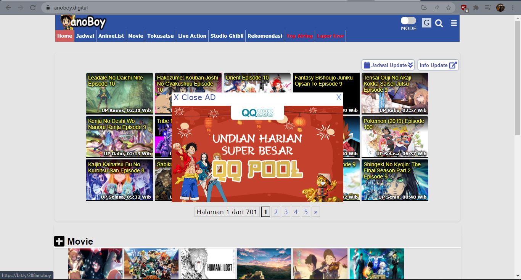Toggle the dark MODE switch
The image size is (521, 280).
408,21
